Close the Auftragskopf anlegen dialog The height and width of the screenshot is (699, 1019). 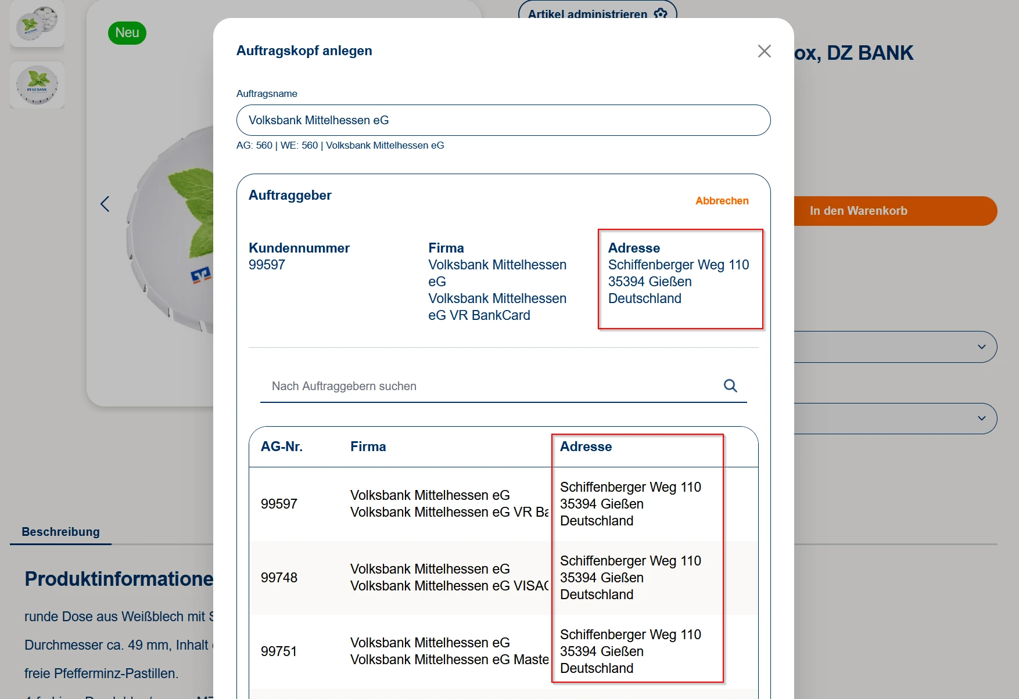click(x=764, y=51)
